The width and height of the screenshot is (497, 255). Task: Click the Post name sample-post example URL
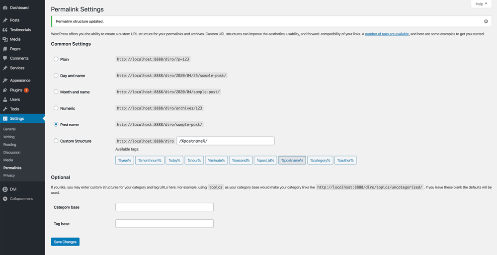(x=160, y=125)
